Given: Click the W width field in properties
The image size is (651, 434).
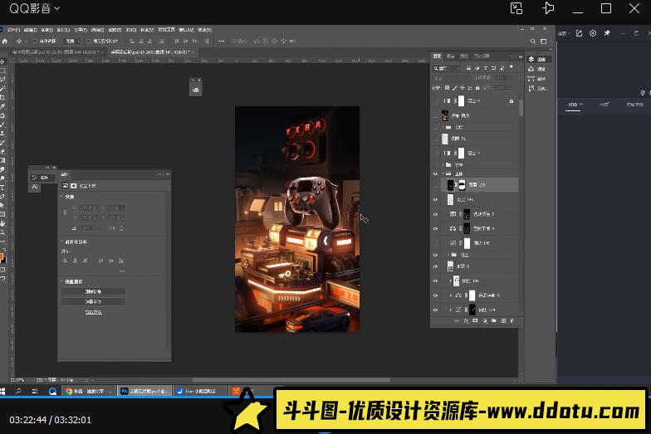Looking at the screenshot, I should pos(88,207).
